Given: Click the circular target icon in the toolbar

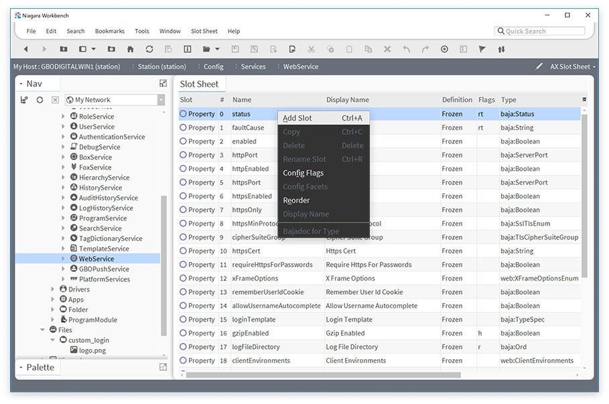Looking at the screenshot, I should click(x=444, y=49).
